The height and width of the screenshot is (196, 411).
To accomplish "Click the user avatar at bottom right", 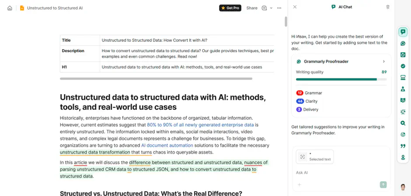I will coord(403,187).
